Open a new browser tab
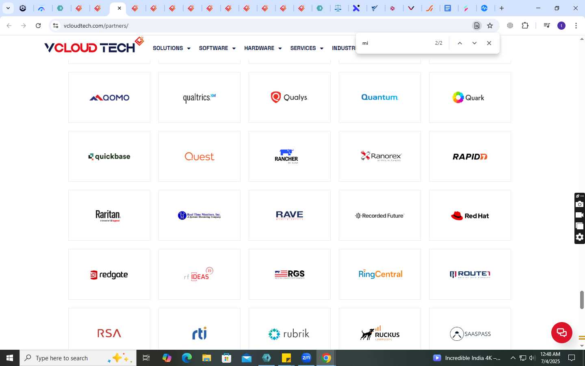This screenshot has width=585, height=366. [502, 8]
